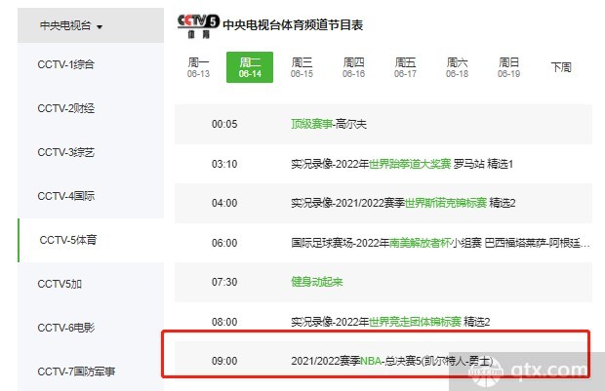
Task: Open the 世界跆拳道大奖赛 link
Action: (x=410, y=164)
